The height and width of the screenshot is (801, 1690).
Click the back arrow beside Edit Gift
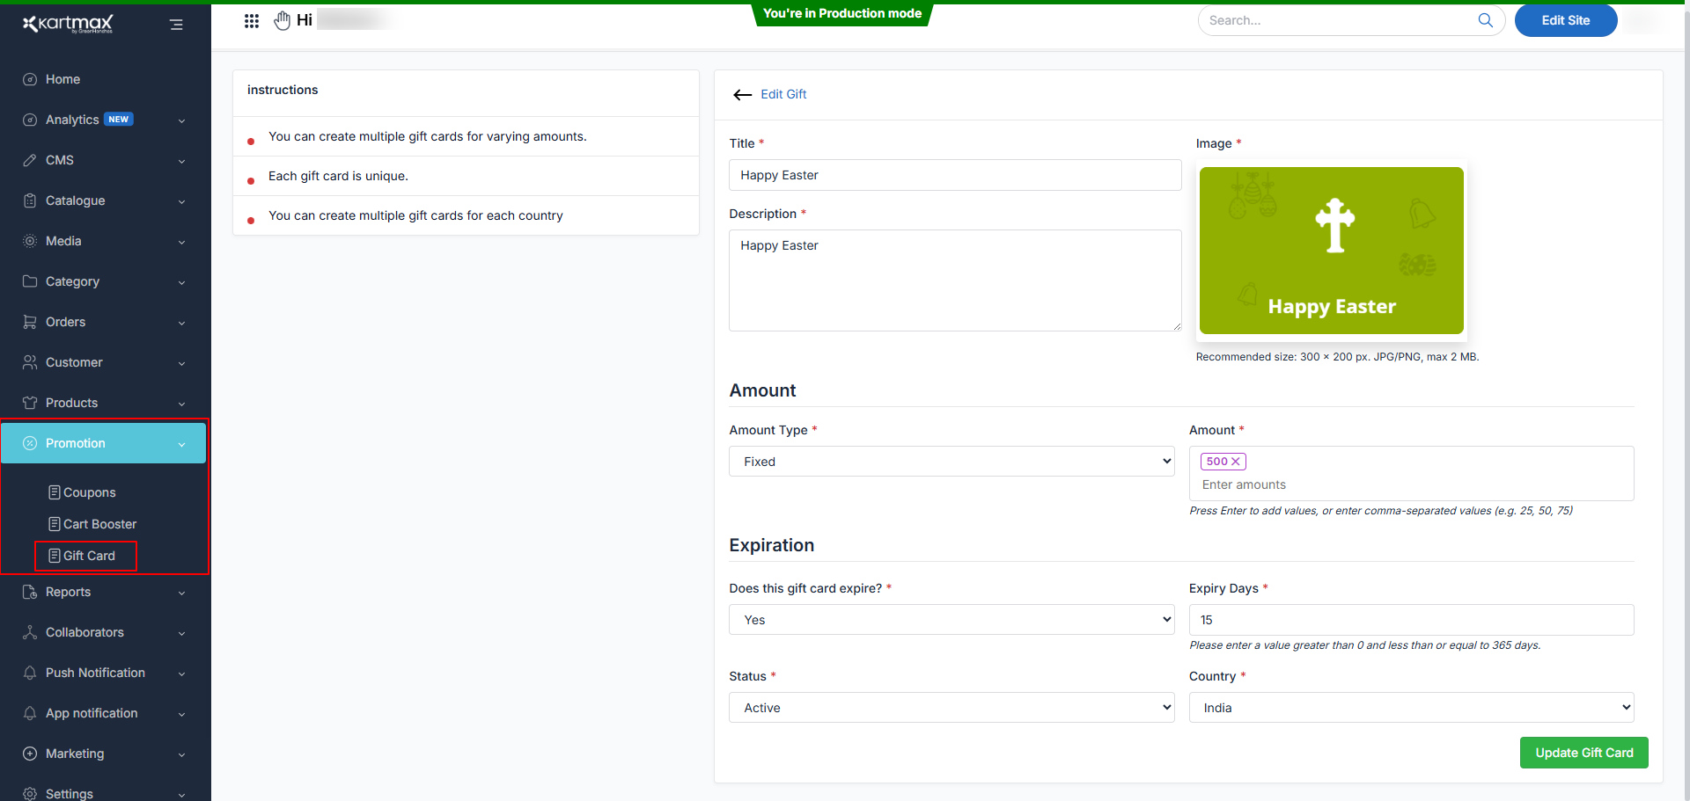(x=742, y=95)
